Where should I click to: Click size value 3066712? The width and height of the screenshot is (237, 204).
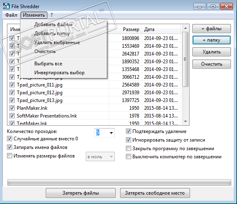(x=130, y=77)
